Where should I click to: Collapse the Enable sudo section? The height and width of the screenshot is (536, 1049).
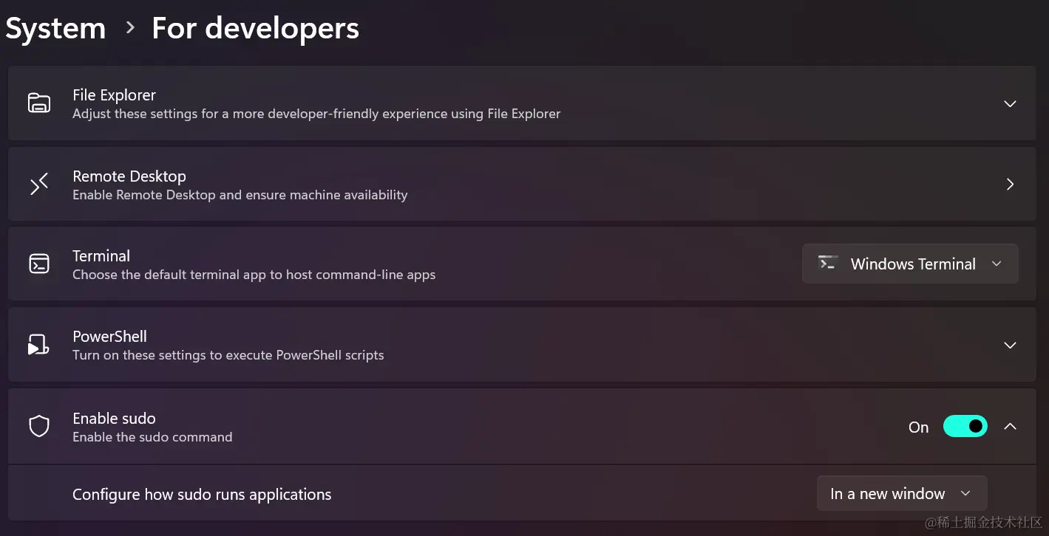tap(1010, 426)
